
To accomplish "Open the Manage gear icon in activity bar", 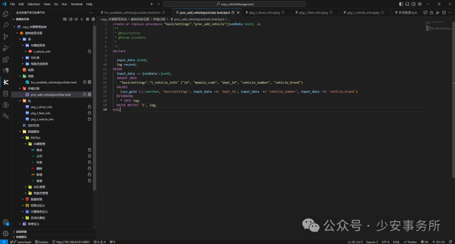I will 5,233.
